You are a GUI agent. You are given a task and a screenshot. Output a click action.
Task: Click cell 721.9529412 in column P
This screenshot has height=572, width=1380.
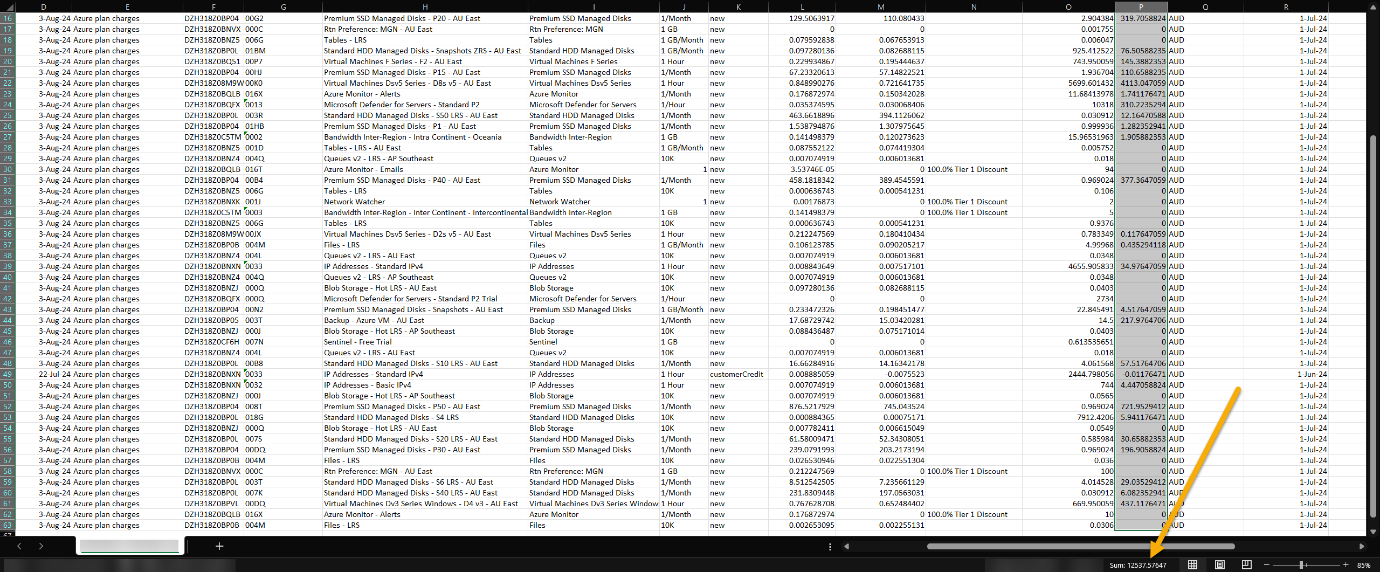[x=1141, y=406]
